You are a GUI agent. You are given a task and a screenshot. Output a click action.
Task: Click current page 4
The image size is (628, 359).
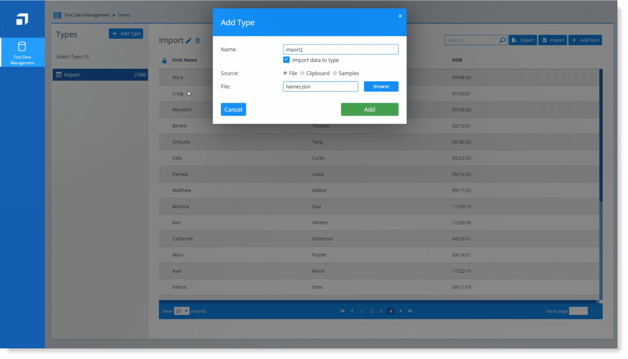[x=390, y=311]
